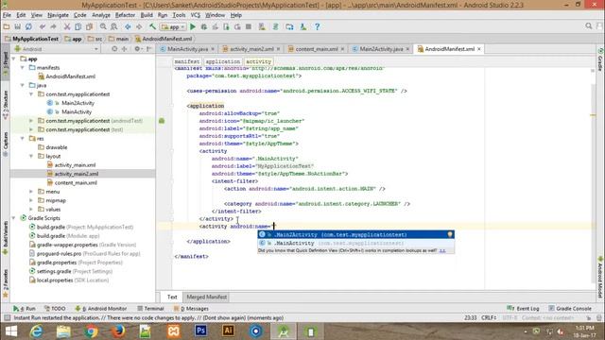Select AndroidManifest.xml in project tree

click(70, 76)
